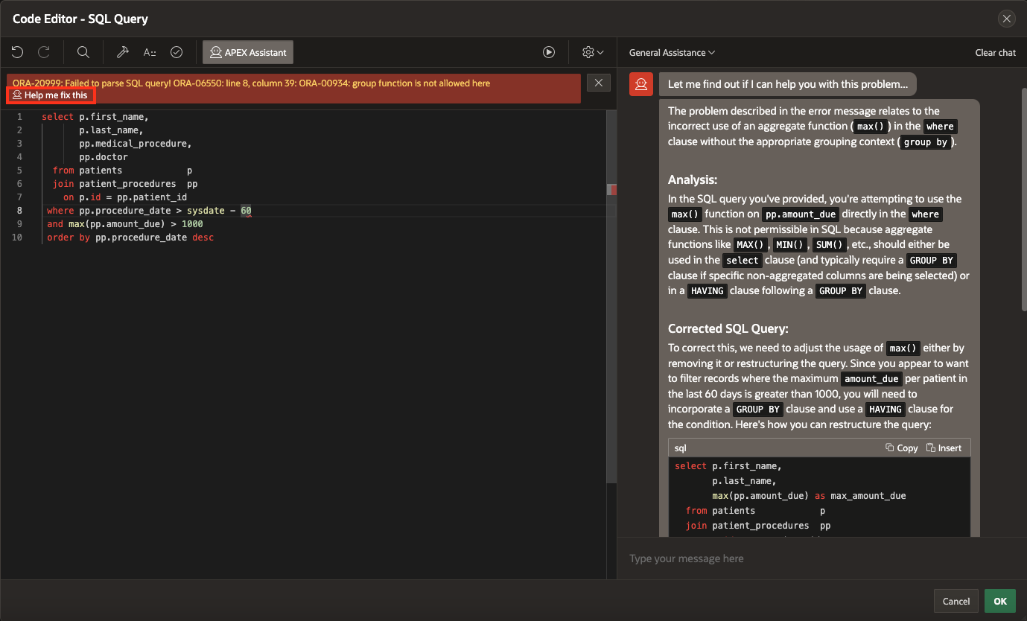
Task: Dismiss the ORA-20999 error banner
Action: point(598,83)
